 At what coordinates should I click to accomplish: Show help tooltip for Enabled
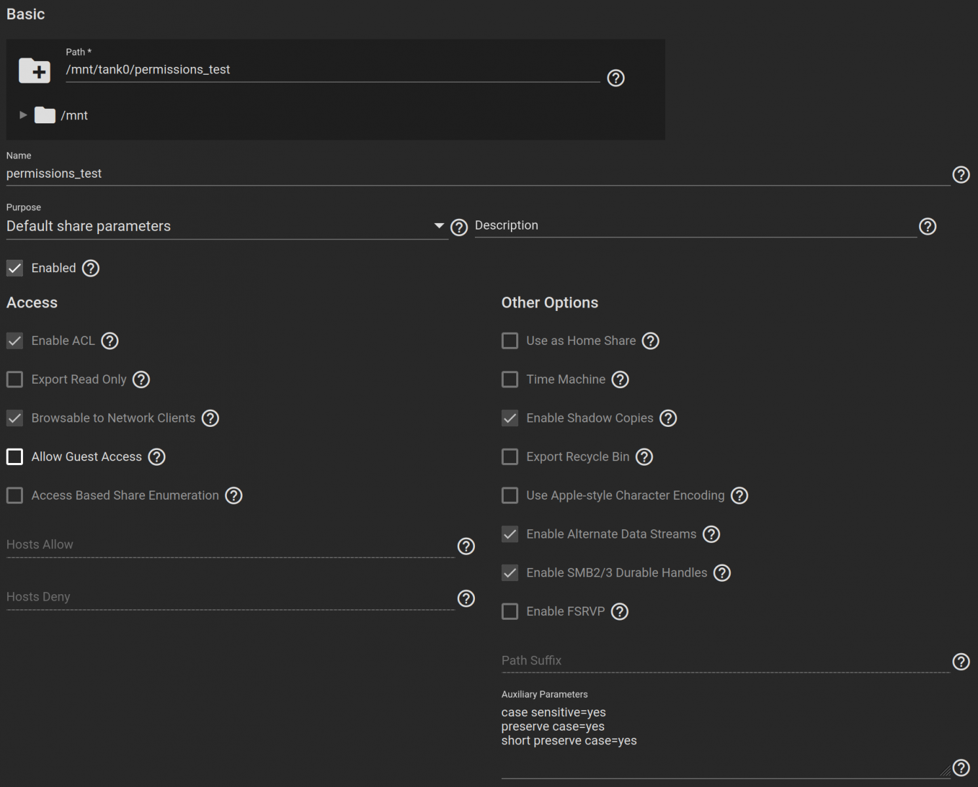pyautogui.click(x=91, y=268)
